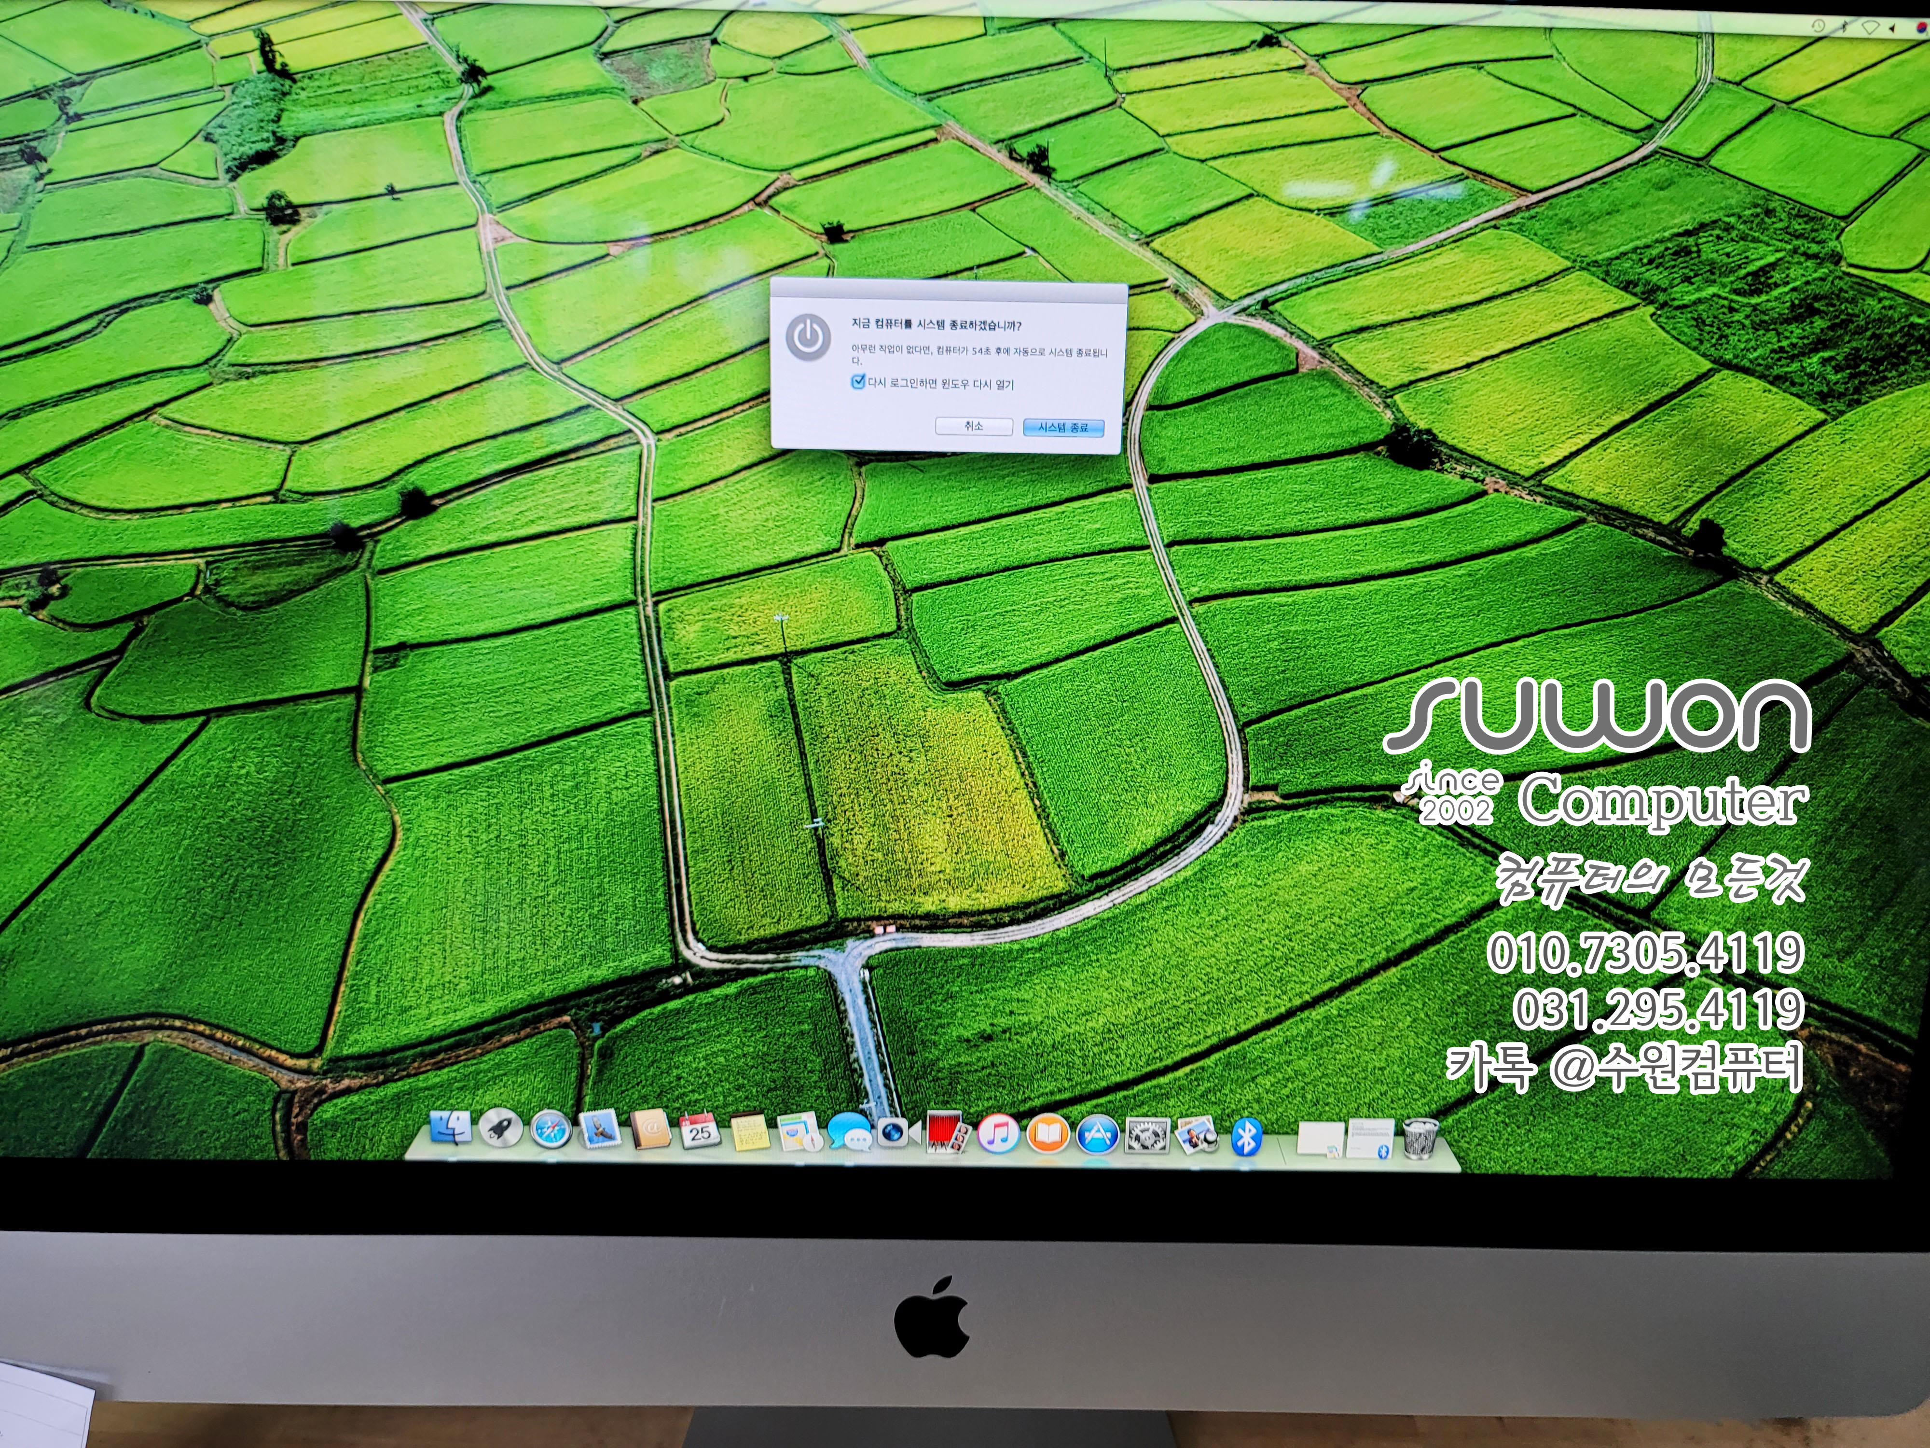Screen dimensions: 1930x1448
Task: Click the 취소 (Cancel) button
Action: [974, 426]
